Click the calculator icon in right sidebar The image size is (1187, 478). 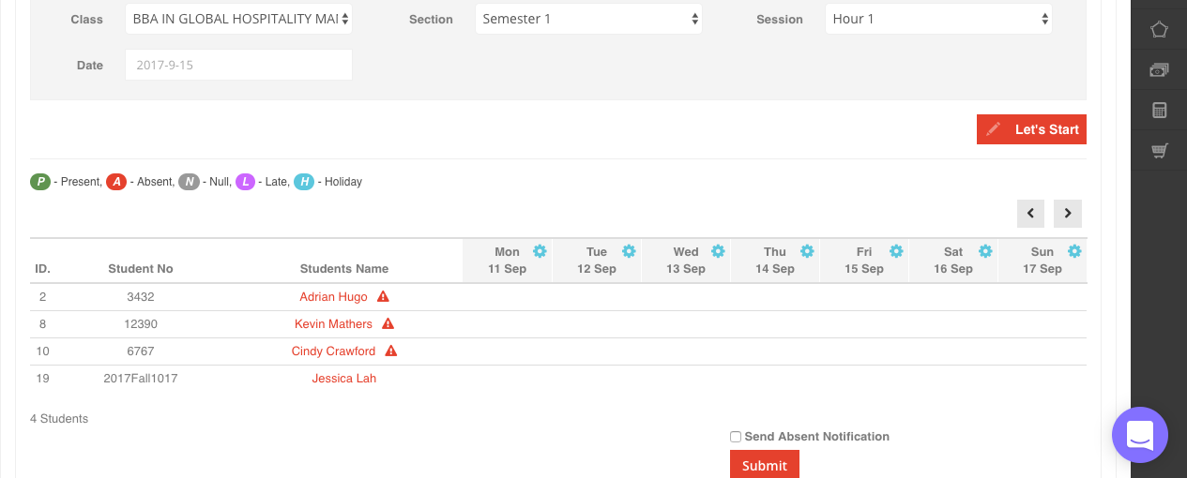coord(1159,111)
